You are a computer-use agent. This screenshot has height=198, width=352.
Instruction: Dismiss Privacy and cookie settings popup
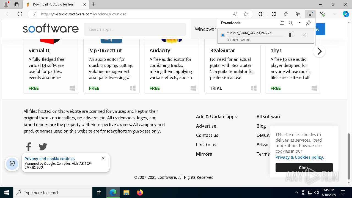(103, 158)
